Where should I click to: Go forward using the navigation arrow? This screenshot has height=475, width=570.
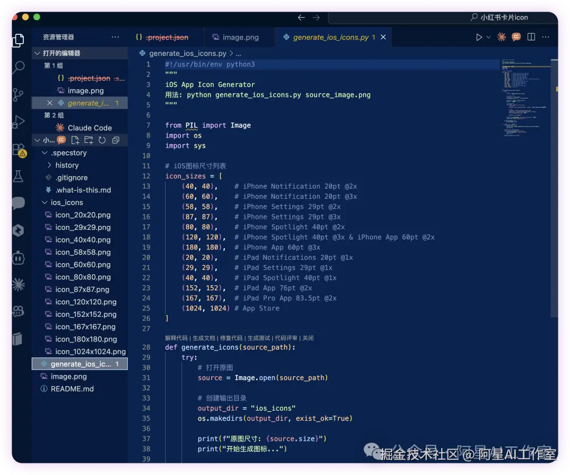(316, 17)
